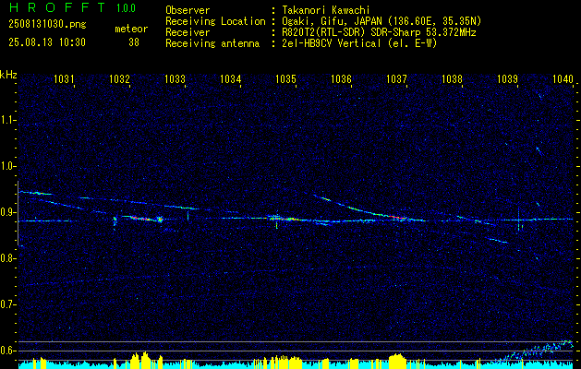This screenshot has width=581, height=369.
Task: Click the 1038 time axis label
Action: 452,78
